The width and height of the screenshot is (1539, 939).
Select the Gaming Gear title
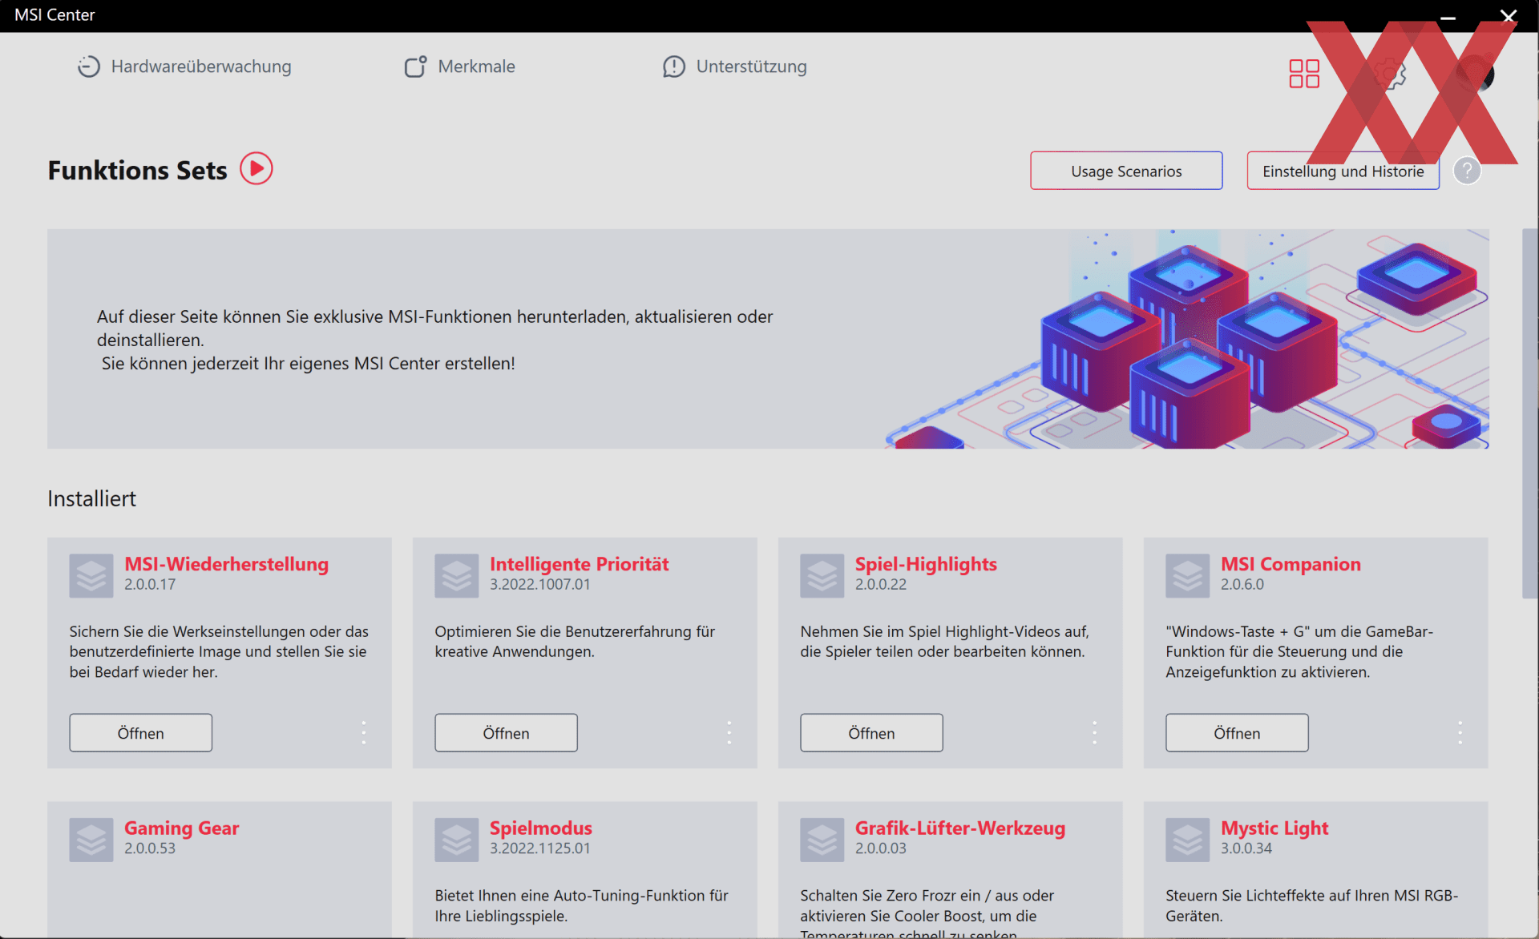[x=181, y=828]
